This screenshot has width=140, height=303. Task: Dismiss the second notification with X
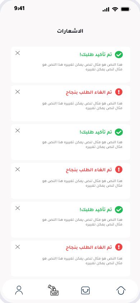click(18, 92)
